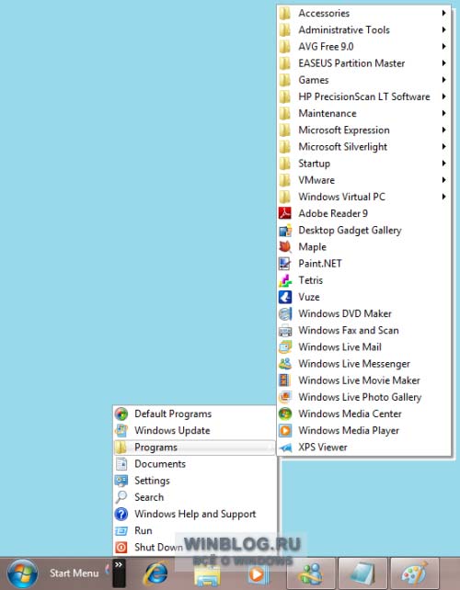Click the Search magnifier icon

click(x=121, y=497)
